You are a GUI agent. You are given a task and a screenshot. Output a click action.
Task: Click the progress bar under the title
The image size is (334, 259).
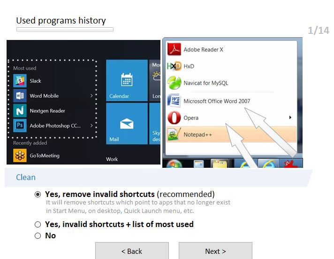(x=65, y=30)
